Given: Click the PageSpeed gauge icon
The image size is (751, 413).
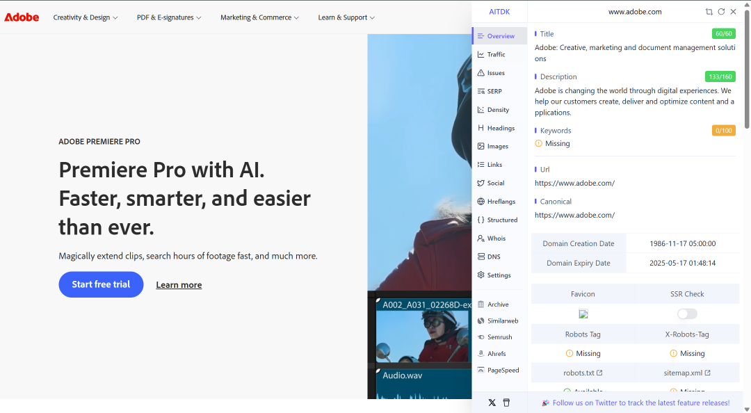Looking at the screenshot, I should pyautogui.click(x=481, y=370).
